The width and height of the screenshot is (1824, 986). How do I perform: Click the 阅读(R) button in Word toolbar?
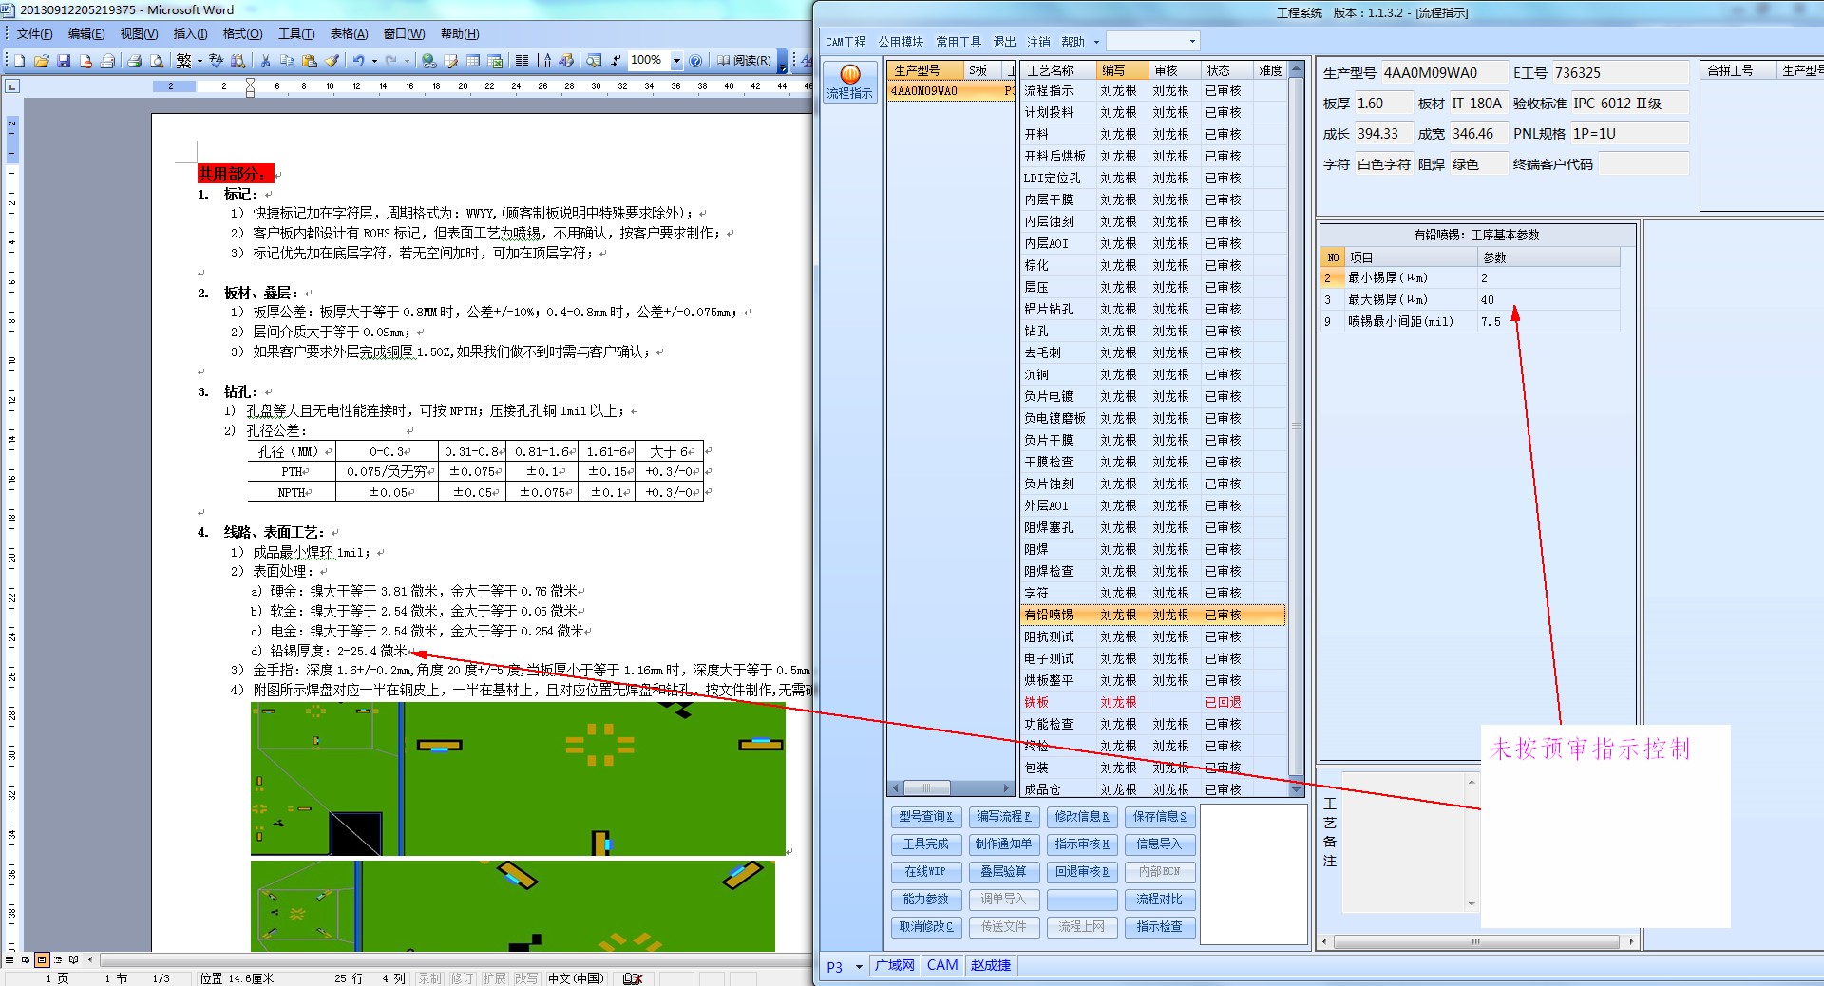point(744,61)
